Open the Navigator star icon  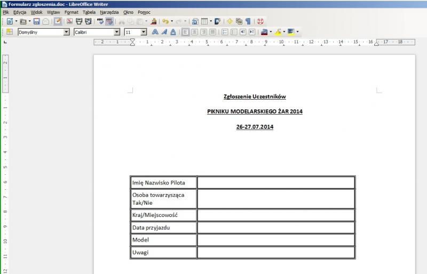(x=230, y=21)
